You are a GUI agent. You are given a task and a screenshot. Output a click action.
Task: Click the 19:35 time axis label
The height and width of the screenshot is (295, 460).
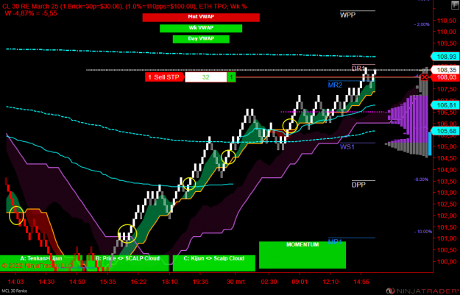(x=201, y=282)
